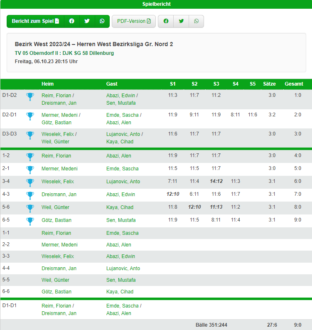Open player Emde, Sascha in row 2-1

[x=122, y=169]
